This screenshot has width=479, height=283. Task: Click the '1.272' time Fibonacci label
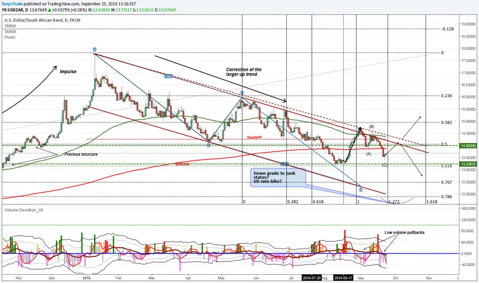(x=394, y=202)
